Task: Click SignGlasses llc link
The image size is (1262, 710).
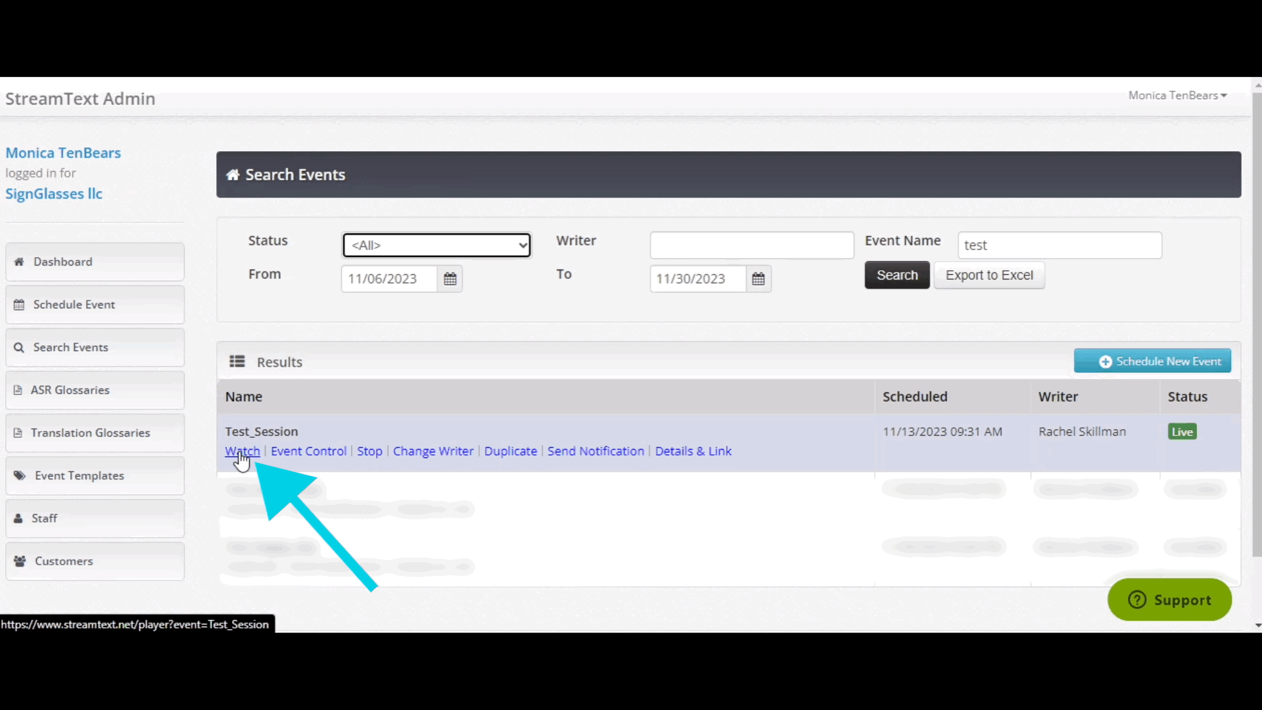Action: pyautogui.click(x=54, y=193)
